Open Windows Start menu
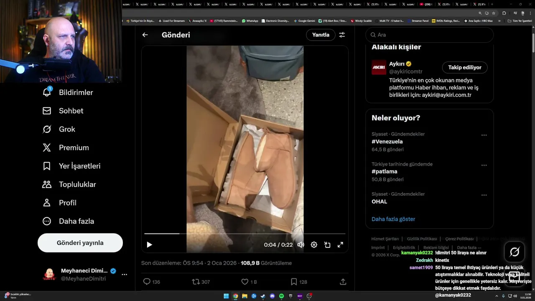The image size is (535, 301). pos(226,296)
